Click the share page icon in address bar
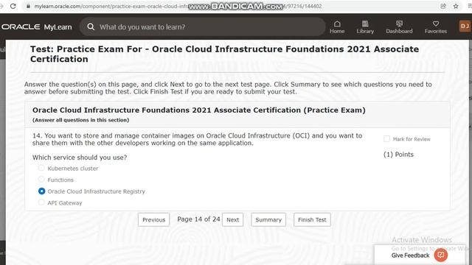The width and height of the screenshot is (472, 265). click(x=443, y=6)
